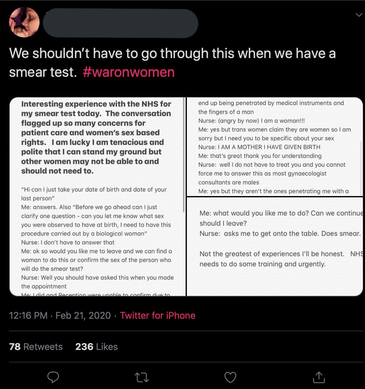Click the reply speech bubble icon
Viewport: 365px width, 389px height.
(x=53, y=377)
